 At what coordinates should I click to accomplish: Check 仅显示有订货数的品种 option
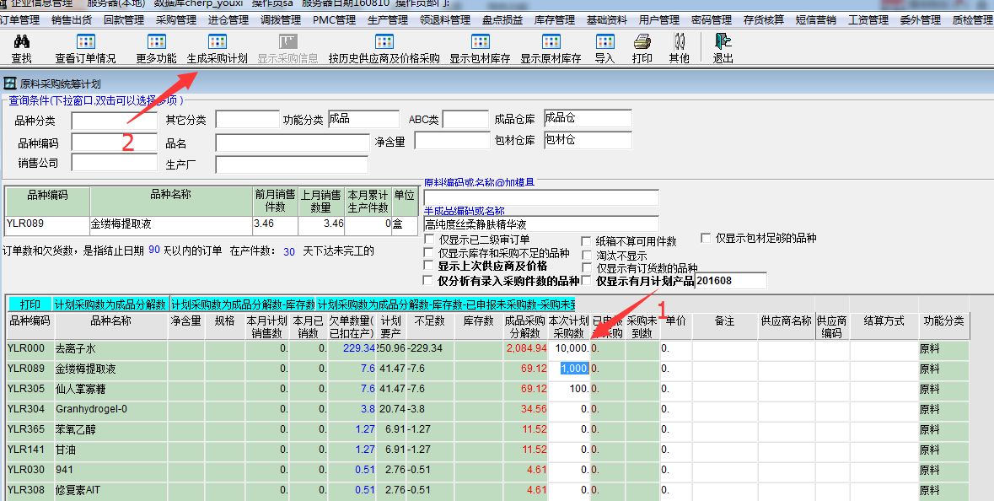tap(587, 267)
